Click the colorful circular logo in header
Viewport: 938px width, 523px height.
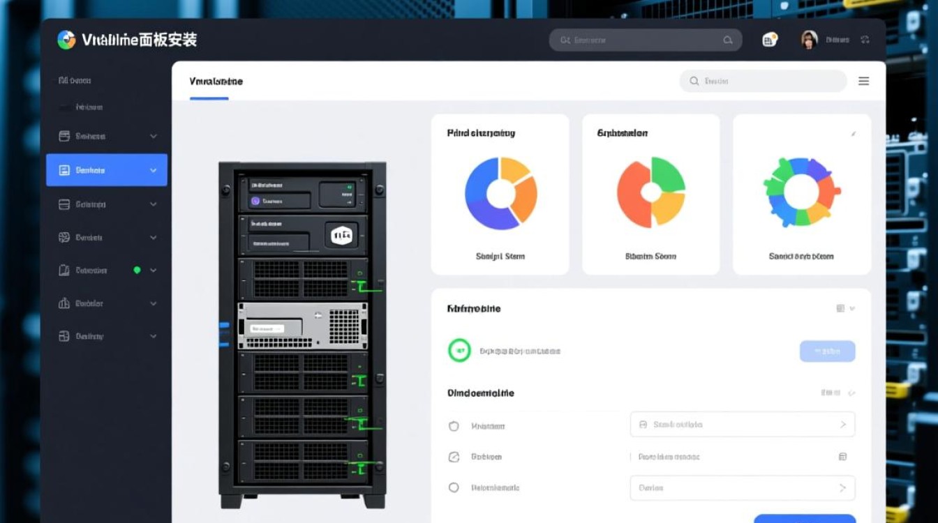[66, 40]
